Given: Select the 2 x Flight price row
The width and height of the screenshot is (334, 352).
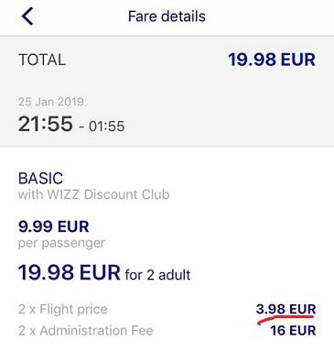Looking at the screenshot, I should tap(167, 309).
